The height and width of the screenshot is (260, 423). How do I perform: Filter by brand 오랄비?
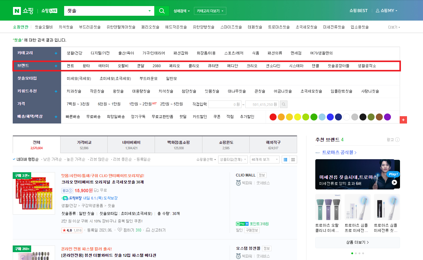pos(123,66)
